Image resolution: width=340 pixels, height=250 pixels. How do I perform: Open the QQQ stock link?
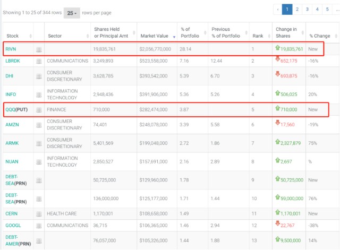tap(10, 110)
